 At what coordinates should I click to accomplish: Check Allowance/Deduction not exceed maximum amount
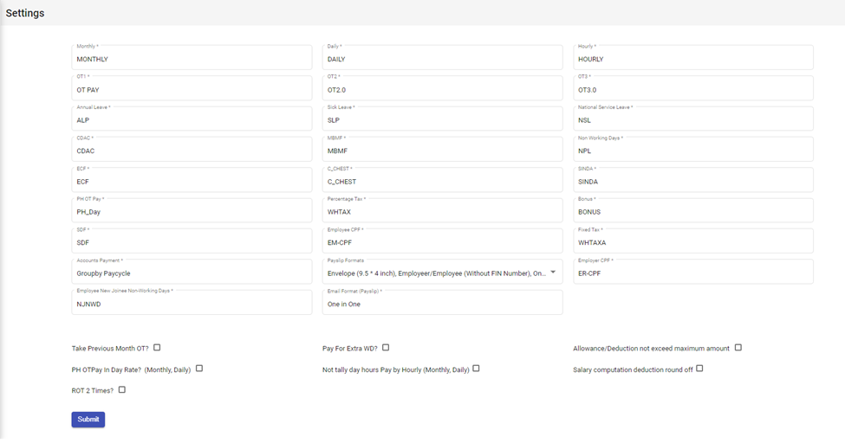(x=738, y=348)
